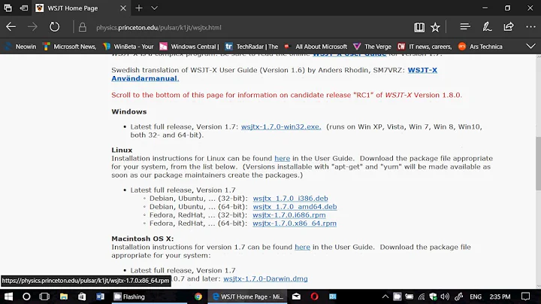The image size is (541, 304).
Task: Open The Verge favorite bookmark
Action: coord(372,47)
